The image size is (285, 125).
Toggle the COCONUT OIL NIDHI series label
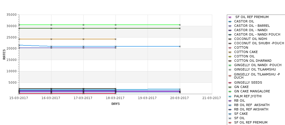tap(251, 39)
